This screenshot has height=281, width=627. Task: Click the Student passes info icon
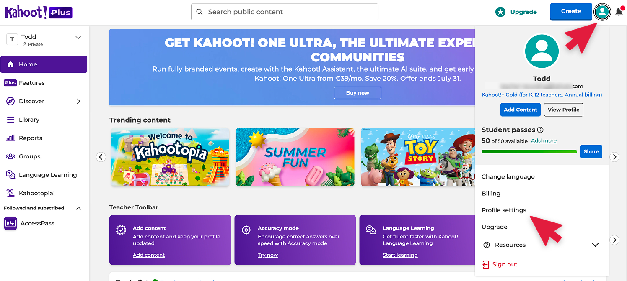click(540, 130)
